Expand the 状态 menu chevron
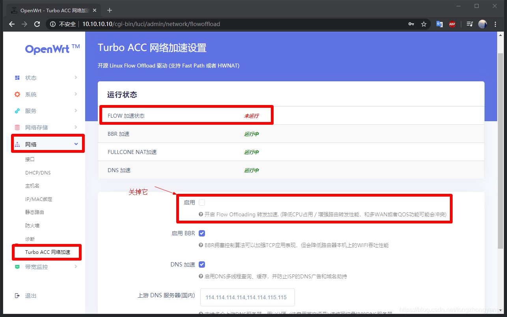The height and width of the screenshot is (317, 507). [x=76, y=77]
